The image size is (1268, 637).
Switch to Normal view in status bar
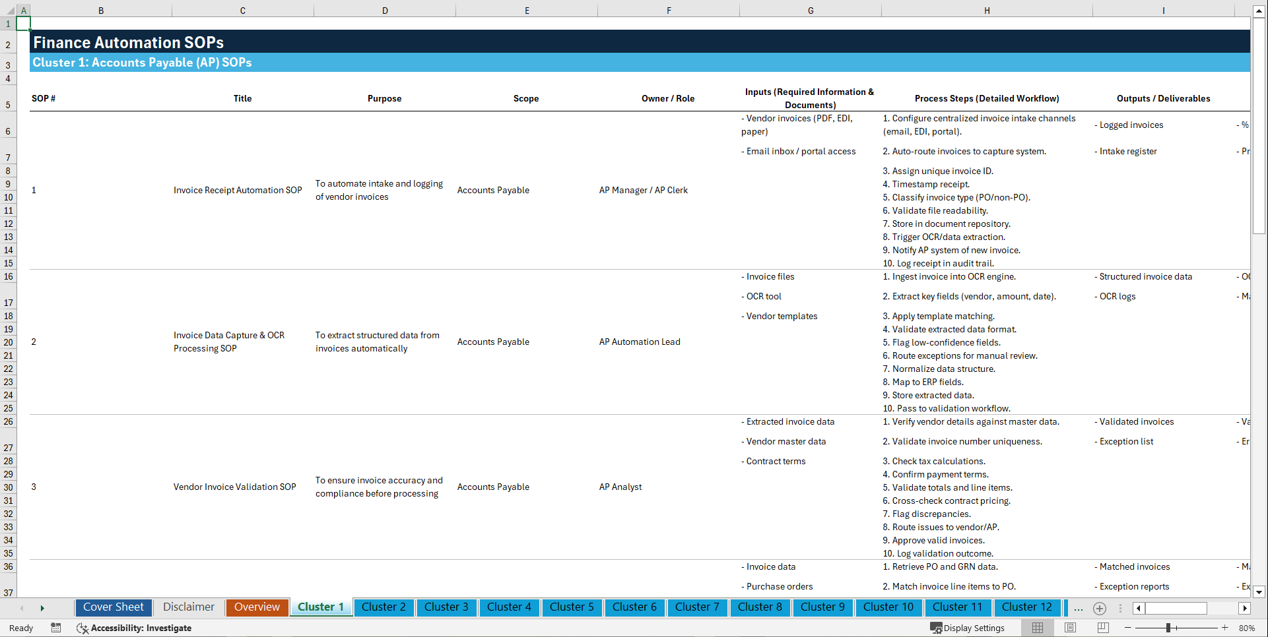tap(1037, 628)
